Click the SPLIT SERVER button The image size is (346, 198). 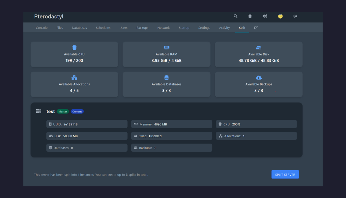[285, 174]
